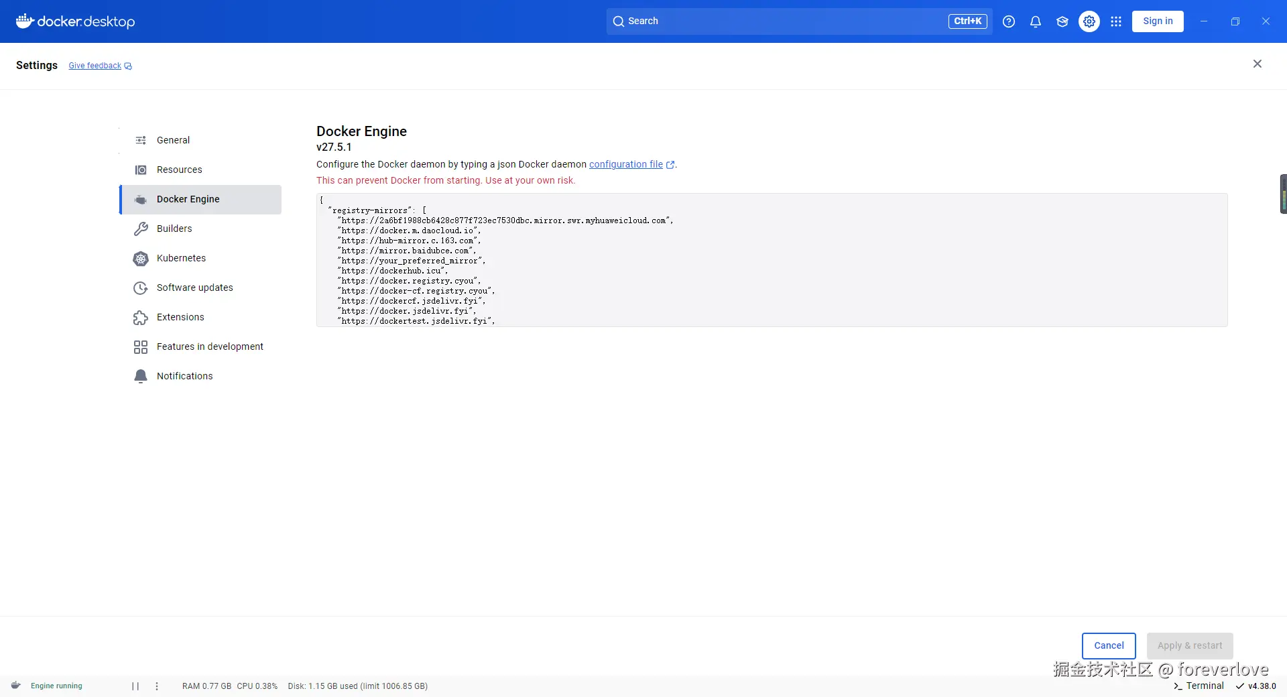
Task: Click the docker.registry.cyou line
Action: [x=409, y=281]
